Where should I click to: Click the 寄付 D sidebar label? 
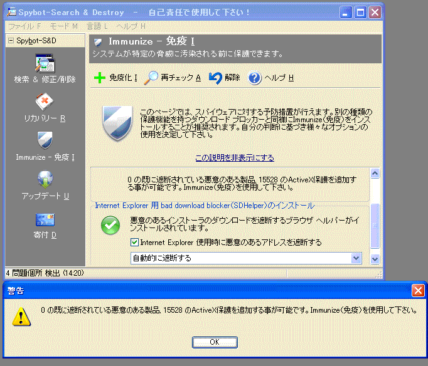[45, 235]
